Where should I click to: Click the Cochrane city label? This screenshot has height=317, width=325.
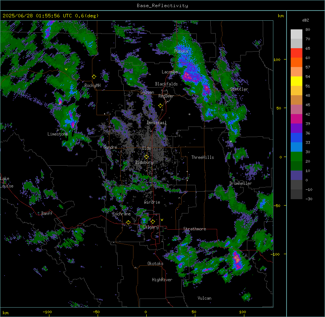(121, 214)
